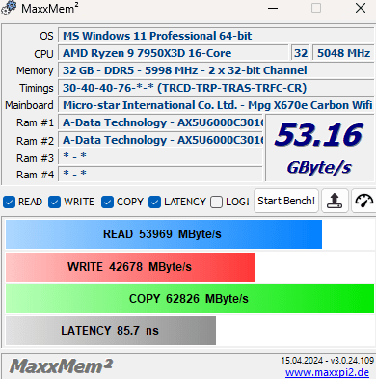Open the www.maxxpi2.de link
Viewport: 376px width, 379px height.
tap(327, 372)
